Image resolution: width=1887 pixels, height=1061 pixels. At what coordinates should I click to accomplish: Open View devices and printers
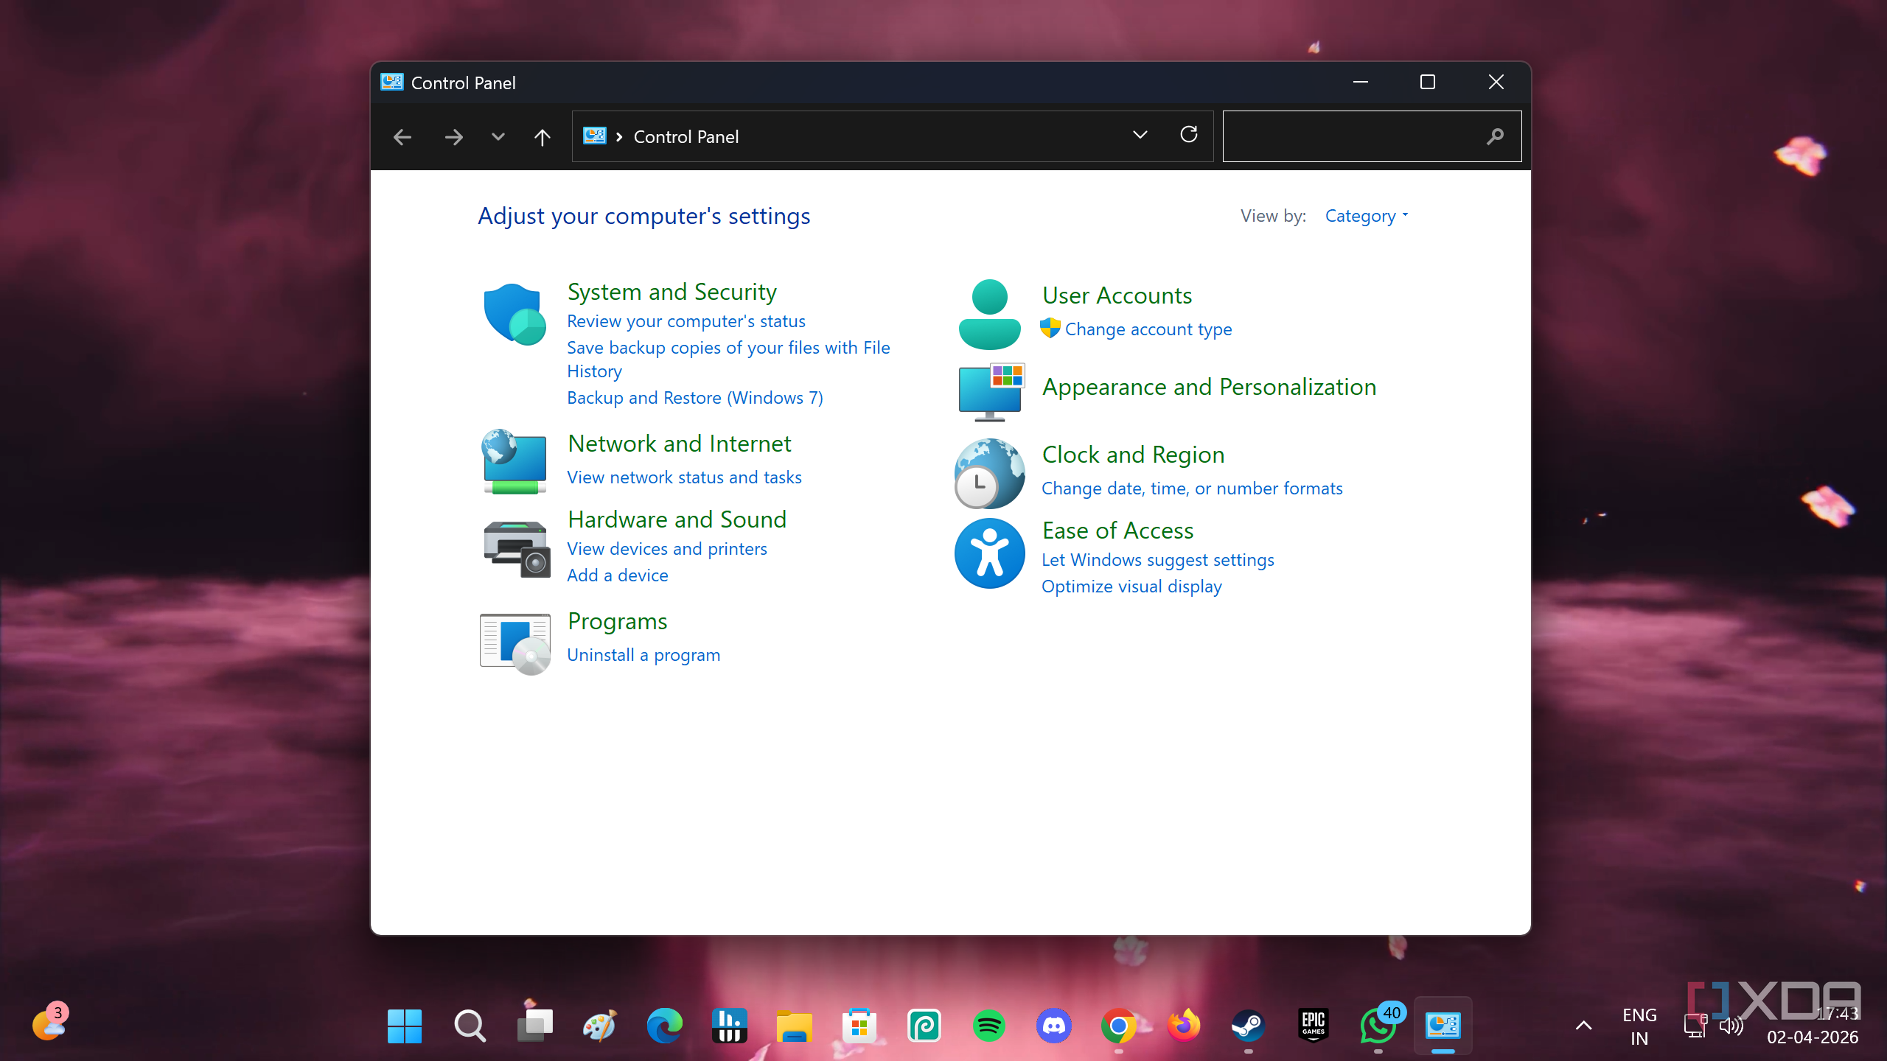coord(667,549)
